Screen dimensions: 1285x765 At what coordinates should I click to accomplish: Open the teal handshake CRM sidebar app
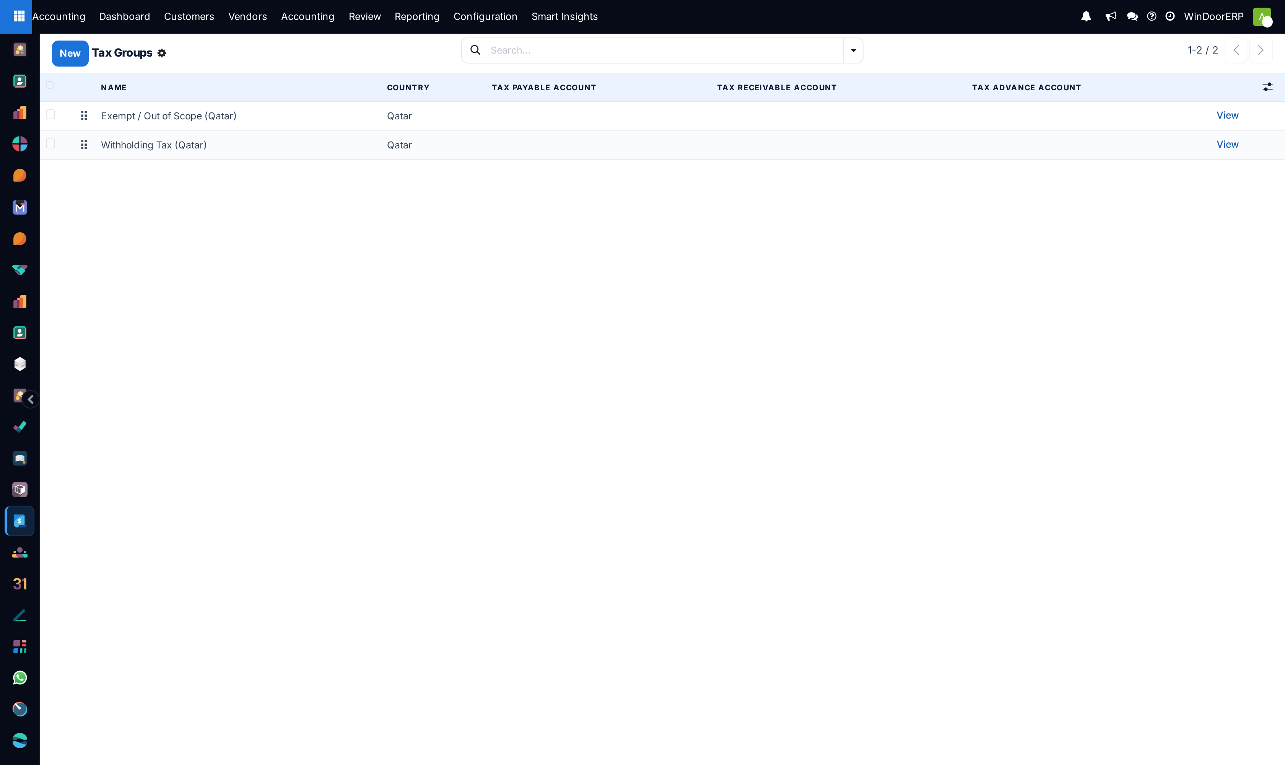click(x=20, y=270)
